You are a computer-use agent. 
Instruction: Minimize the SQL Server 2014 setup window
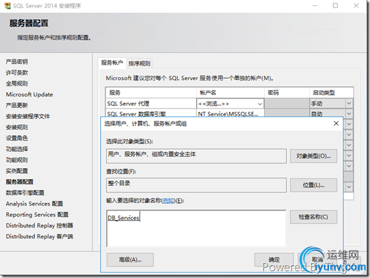tap(315, 5)
